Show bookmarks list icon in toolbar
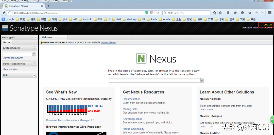The height and width of the screenshot is (135, 274). pyautogui.click(x=221, y=13)
